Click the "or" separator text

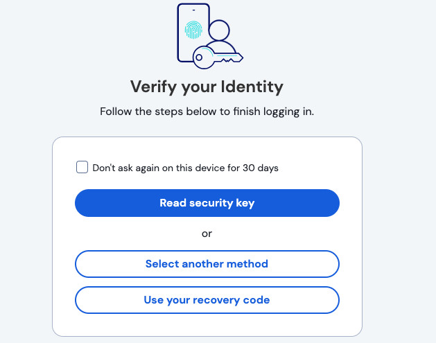point(207,234)
